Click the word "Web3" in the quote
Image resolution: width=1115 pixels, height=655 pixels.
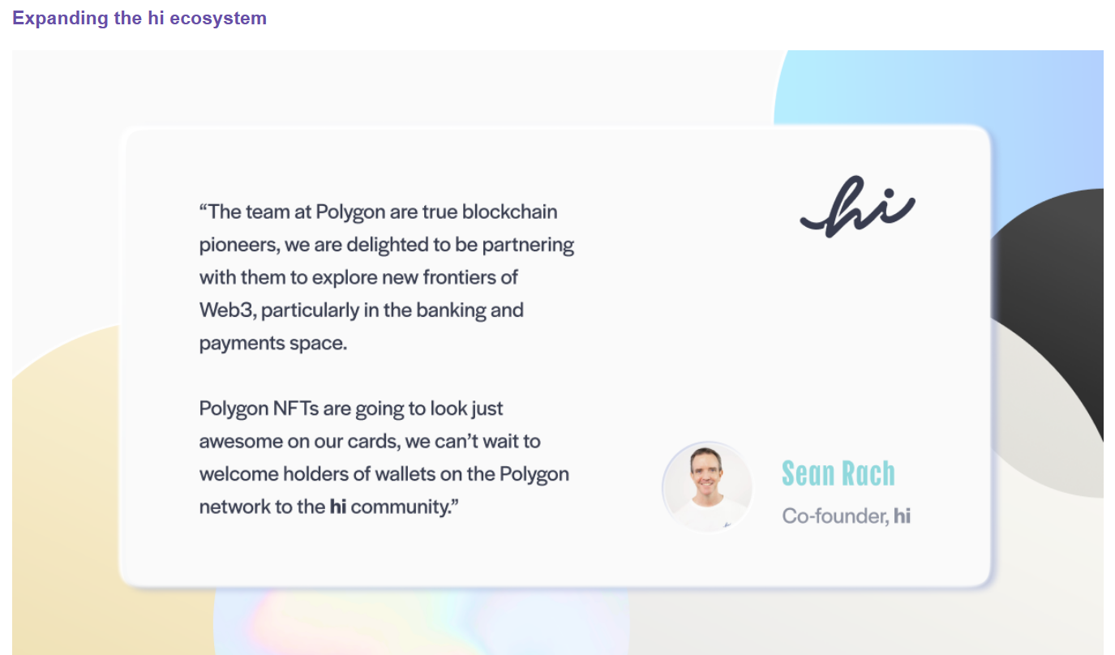coord(227,310)
